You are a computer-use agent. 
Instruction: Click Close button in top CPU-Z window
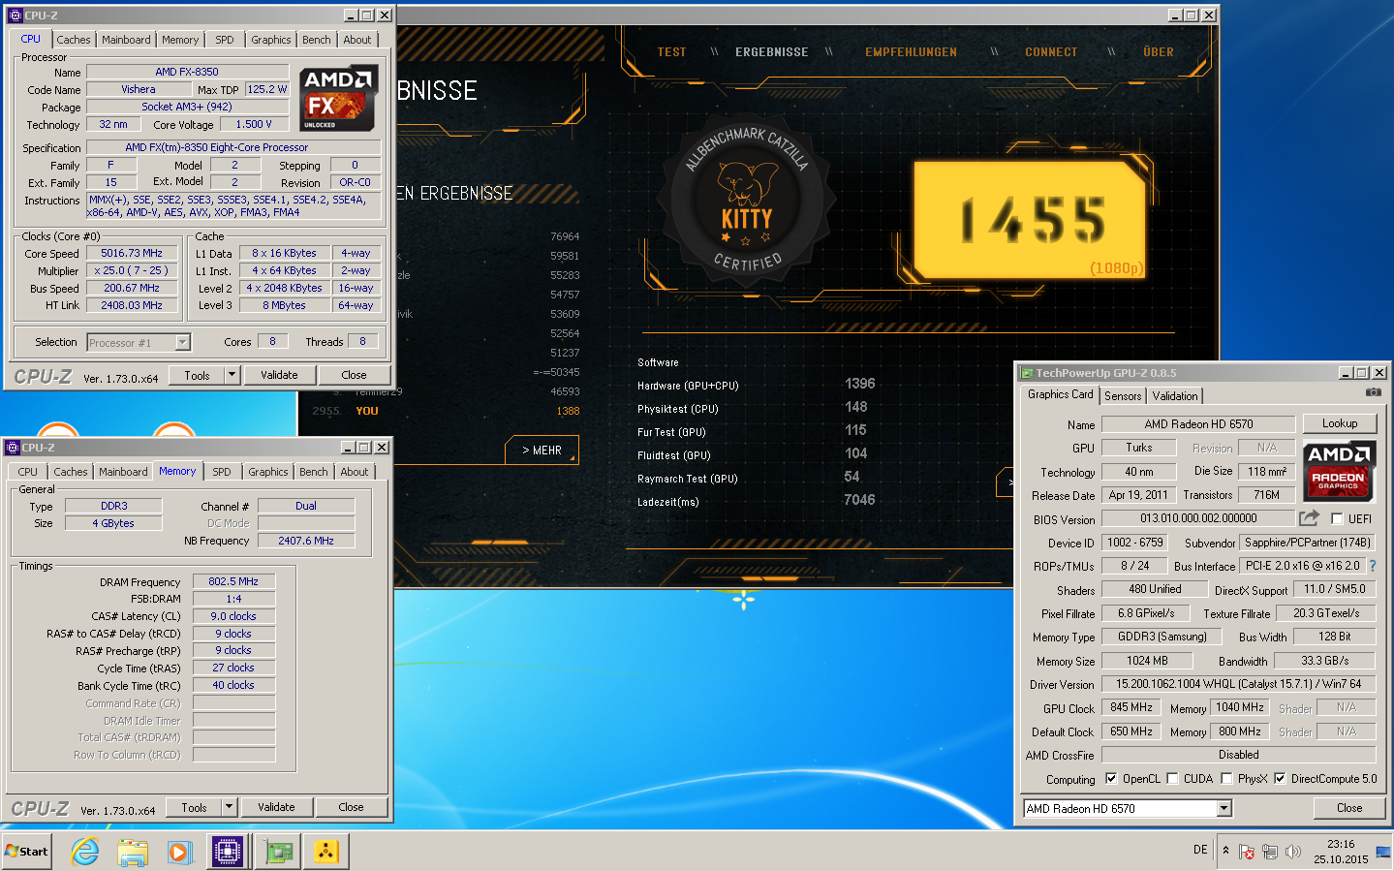pos(354,375)
